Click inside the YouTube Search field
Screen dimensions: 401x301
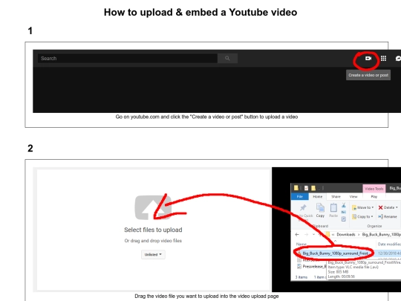click(x=128, y=59)
